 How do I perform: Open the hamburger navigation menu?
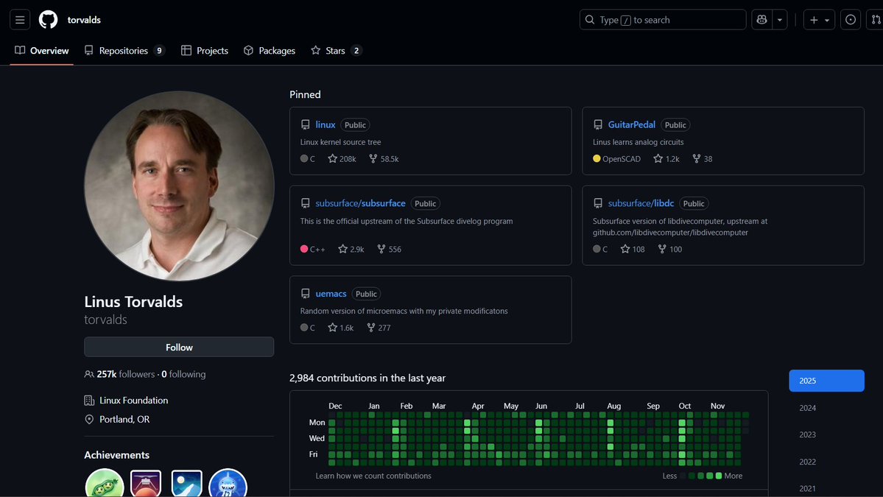tap(20, 20)
